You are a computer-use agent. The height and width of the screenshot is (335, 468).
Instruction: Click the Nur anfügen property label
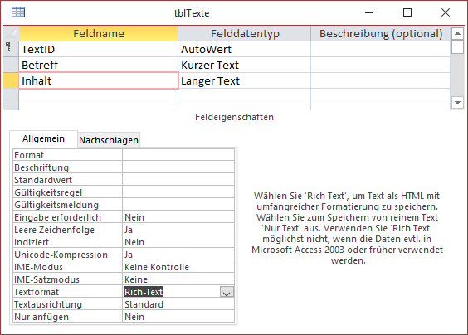[x=68, y=317]
